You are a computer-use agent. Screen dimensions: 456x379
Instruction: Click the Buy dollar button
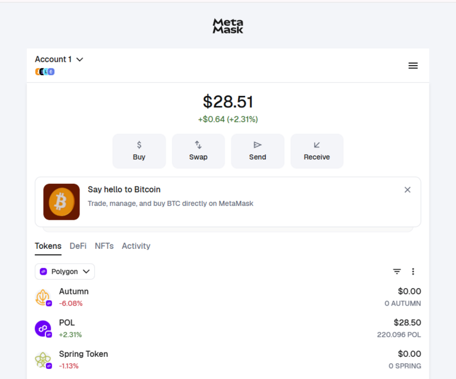[139, 151]
